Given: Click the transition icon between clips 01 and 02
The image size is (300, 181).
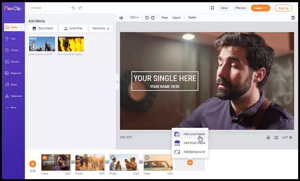Looking at the screenshot, I should click(73, 162).
